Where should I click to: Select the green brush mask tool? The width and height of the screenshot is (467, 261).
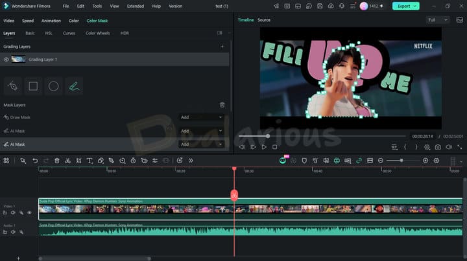coord(74,86)
